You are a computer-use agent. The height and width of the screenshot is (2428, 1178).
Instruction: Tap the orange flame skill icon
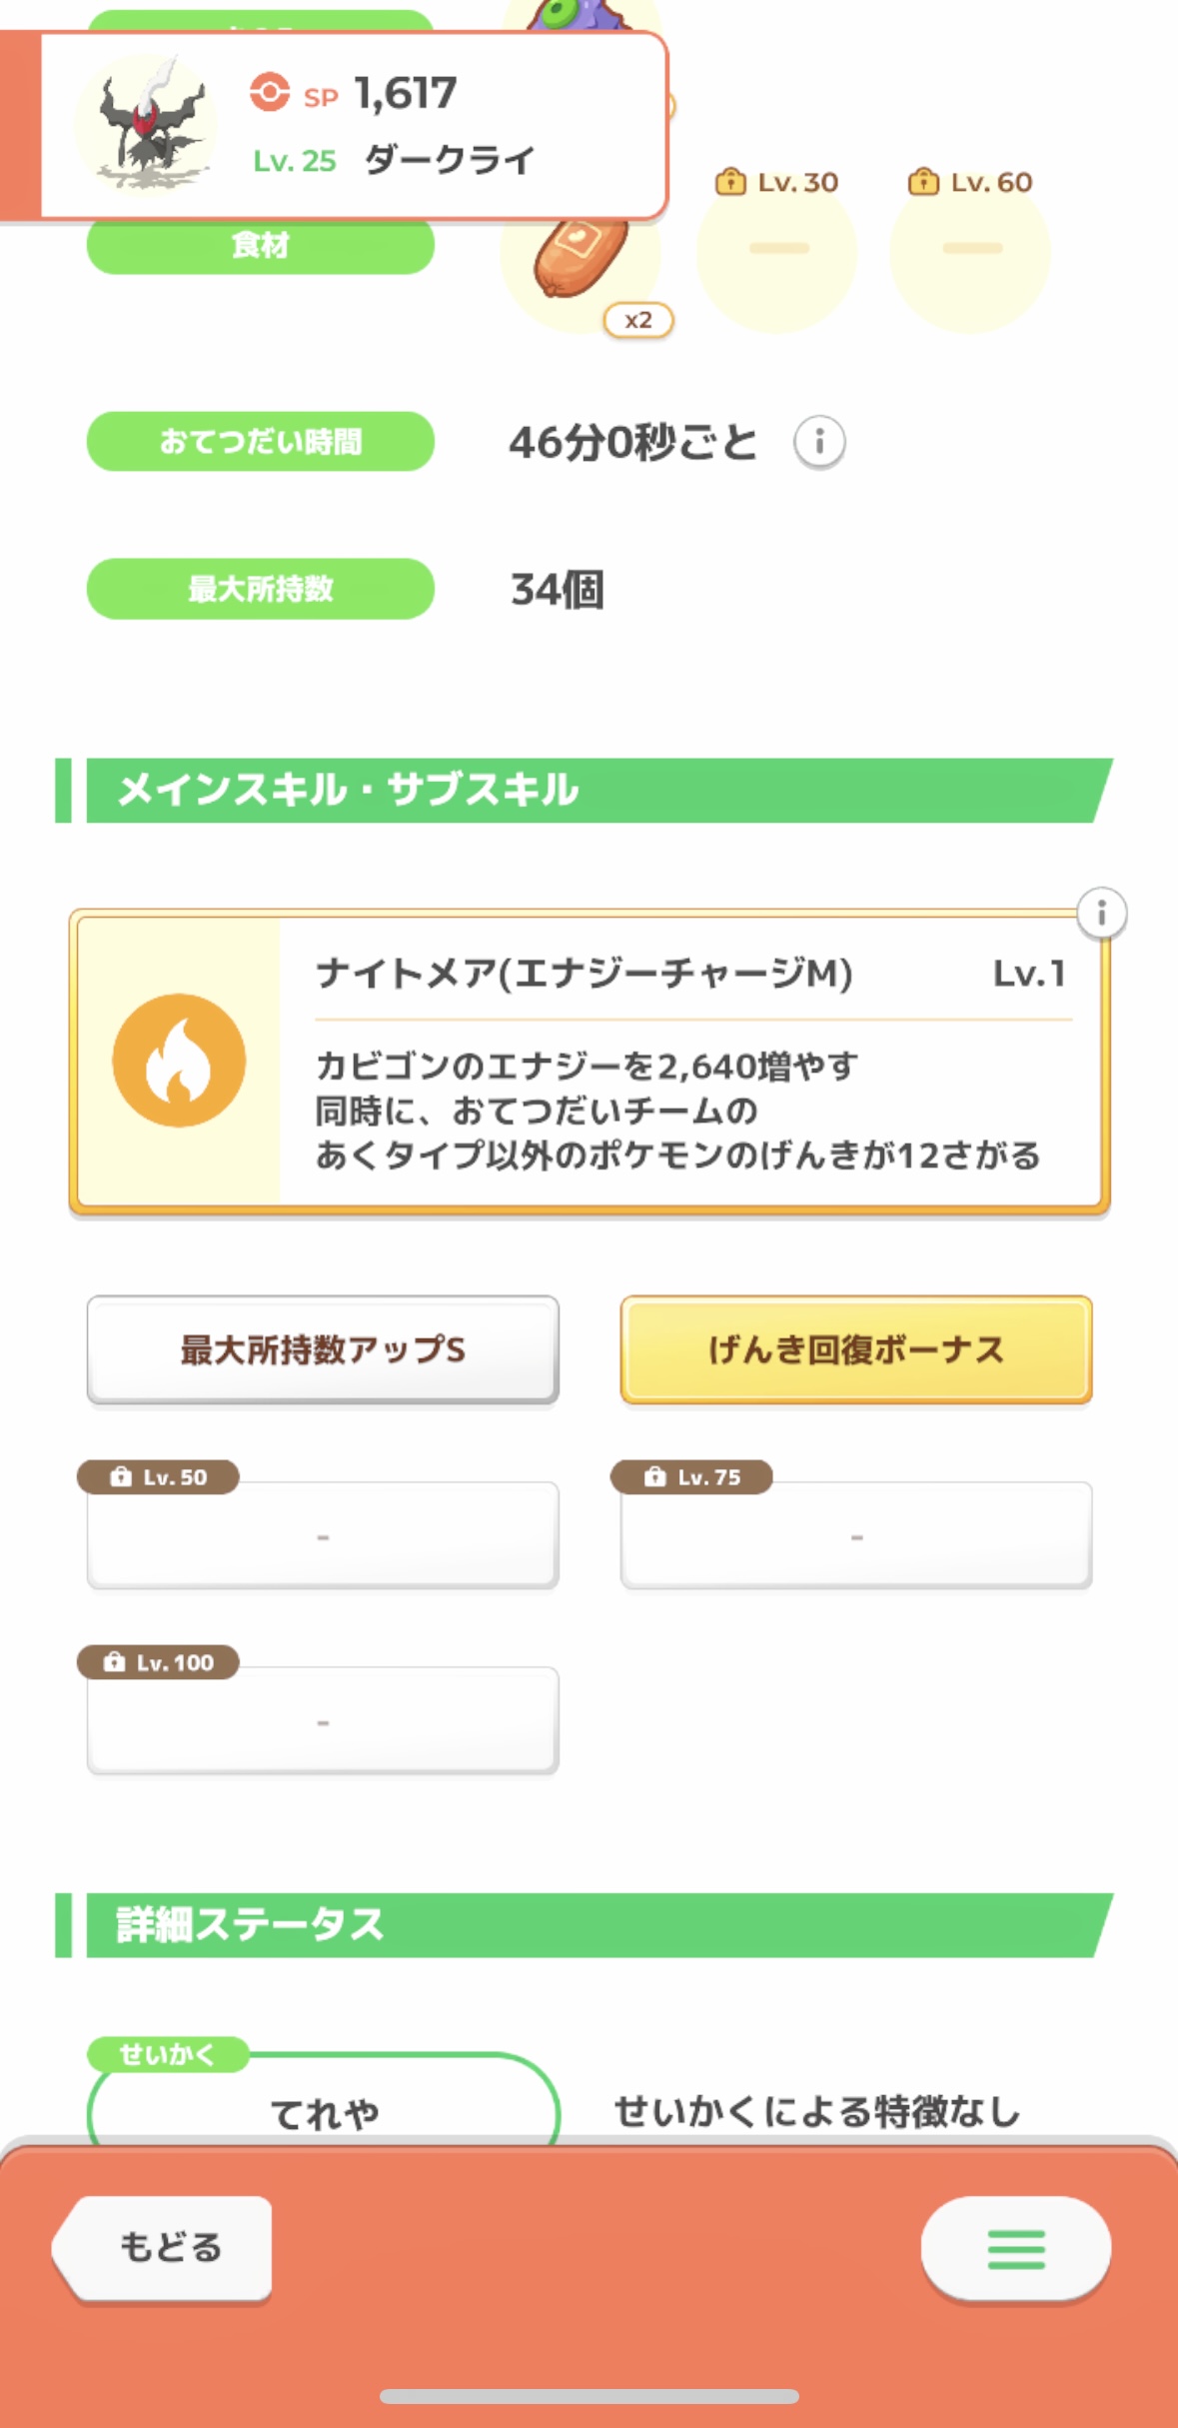(179, 1061)
